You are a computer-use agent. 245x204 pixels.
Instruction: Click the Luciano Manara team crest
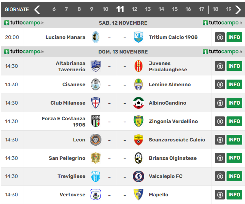click(x=95, y=37)
